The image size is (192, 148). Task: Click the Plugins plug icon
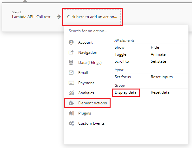pyautogui.click(x=71, y=113)
